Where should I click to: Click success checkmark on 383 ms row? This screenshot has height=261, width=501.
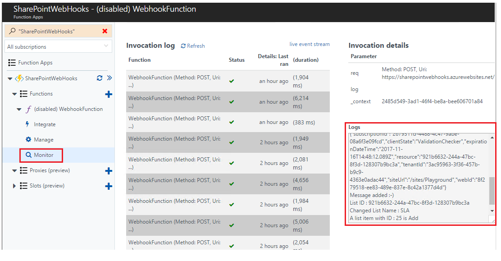pos(232,122)
